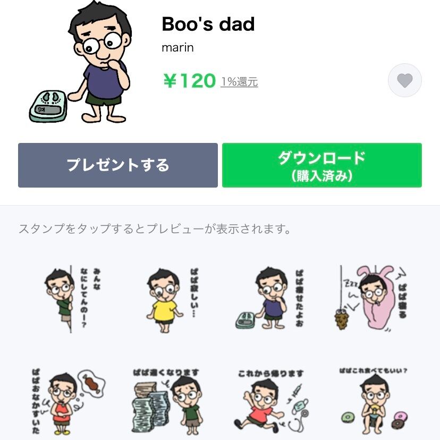
Task: Preview the weight scale sticker in grid
Action: tap(270, 299)
